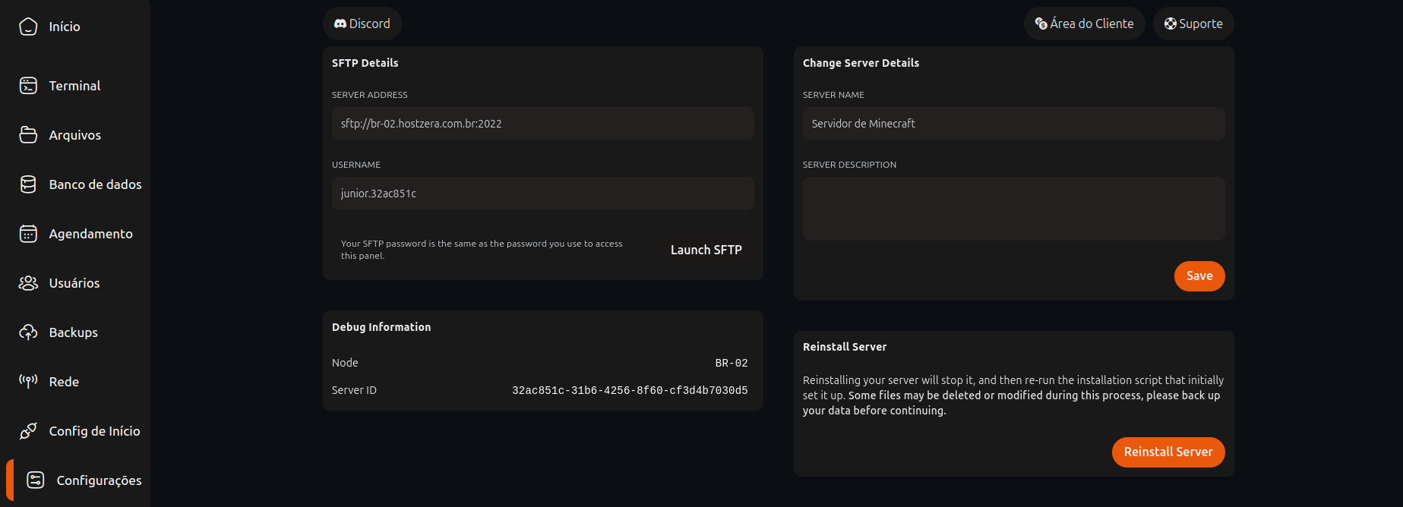Click the Suporte button
Screen dimensions: 1403x507
[1193, 24]
